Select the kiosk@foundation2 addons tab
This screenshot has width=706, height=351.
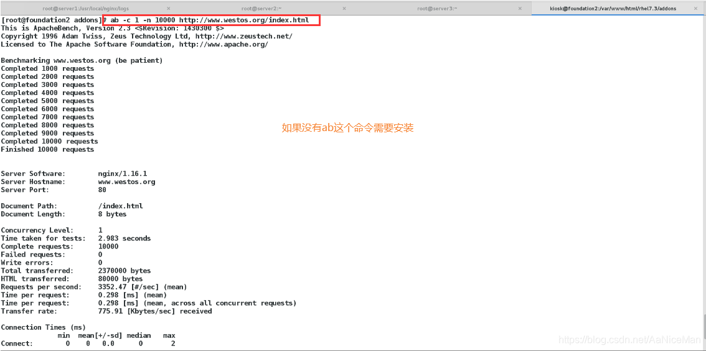coord(613,8)
